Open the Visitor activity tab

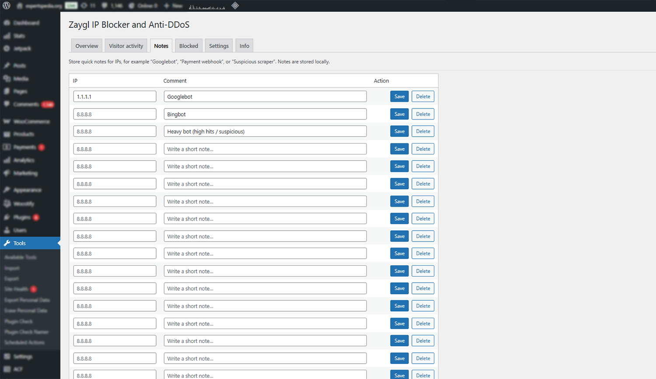(x=126, y=46)
